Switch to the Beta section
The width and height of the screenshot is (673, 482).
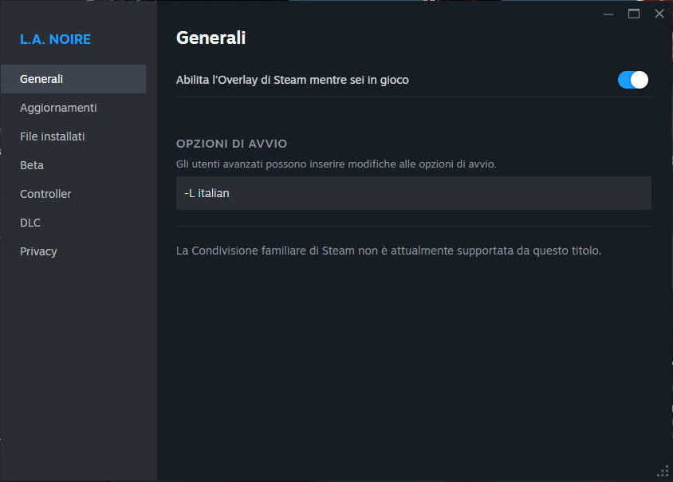32,165
